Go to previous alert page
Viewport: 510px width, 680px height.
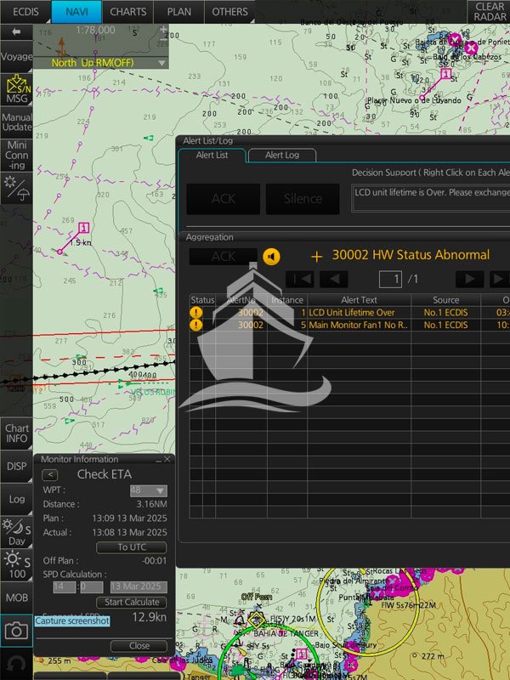click(333, 280)
